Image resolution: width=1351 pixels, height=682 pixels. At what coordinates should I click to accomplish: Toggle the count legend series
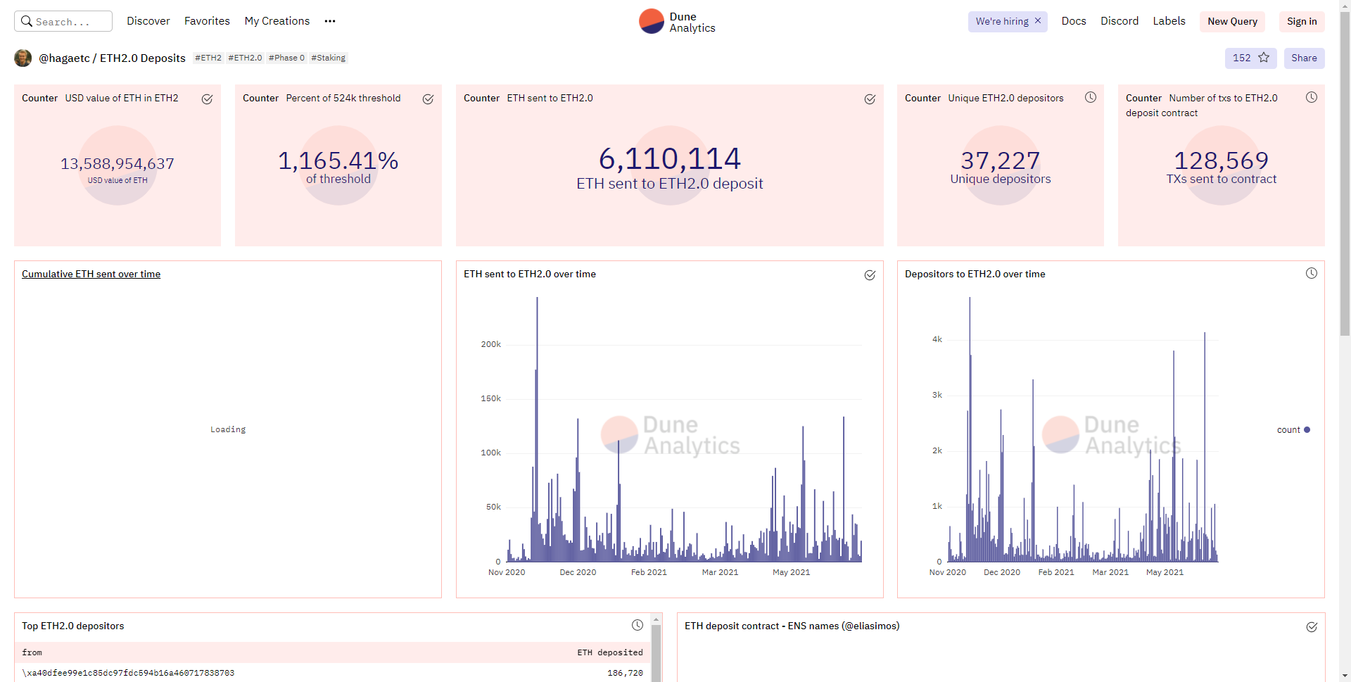coord(1293,430)
